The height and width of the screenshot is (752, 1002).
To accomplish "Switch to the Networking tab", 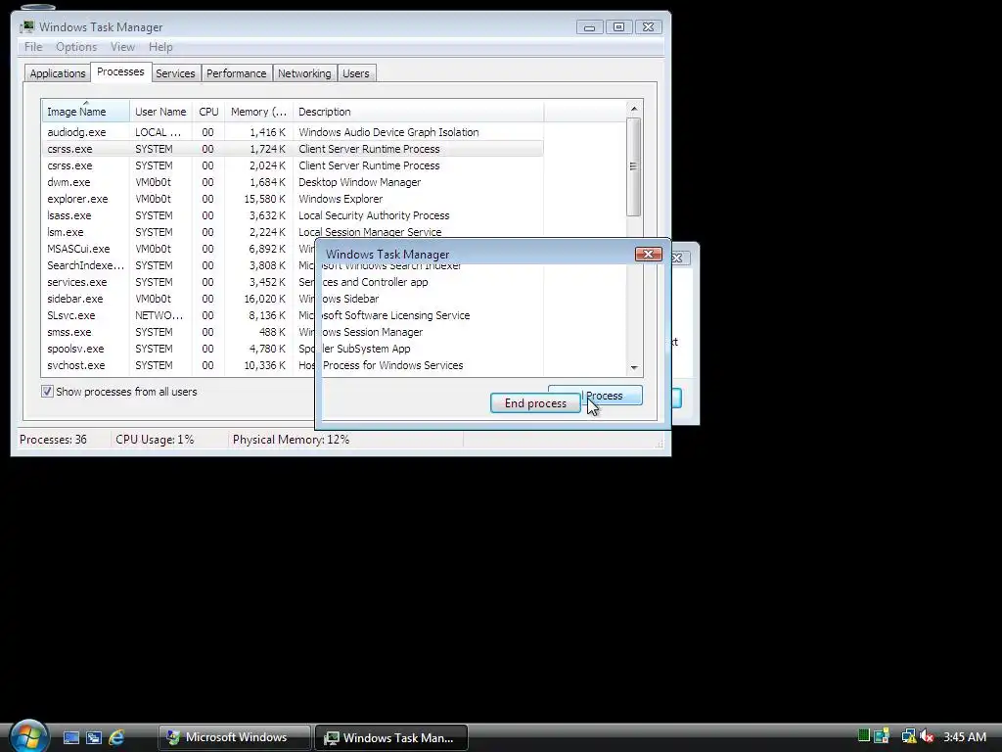I will coord(304,73).
